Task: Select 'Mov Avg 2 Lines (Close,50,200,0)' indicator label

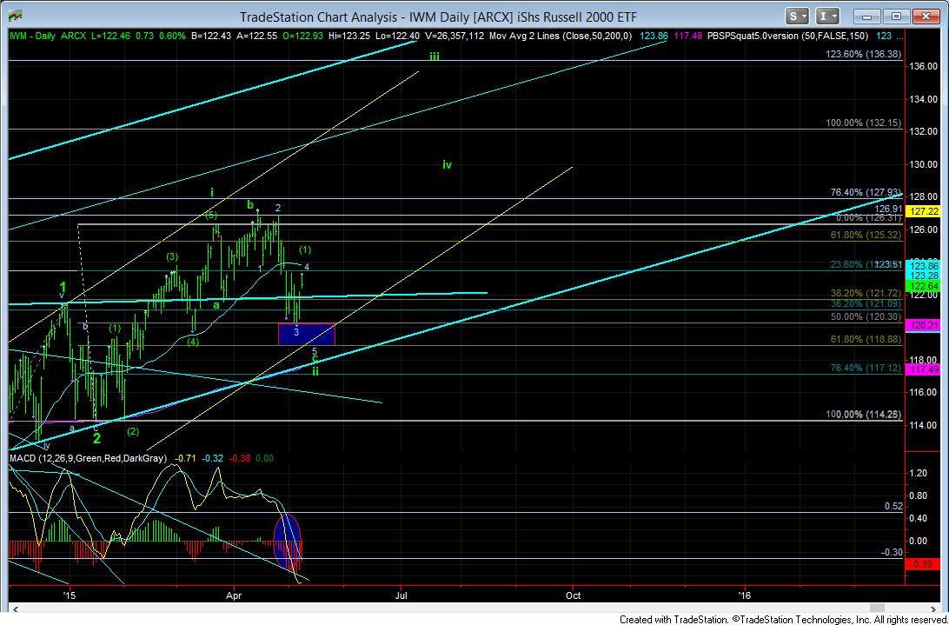Action: (561, 37)
